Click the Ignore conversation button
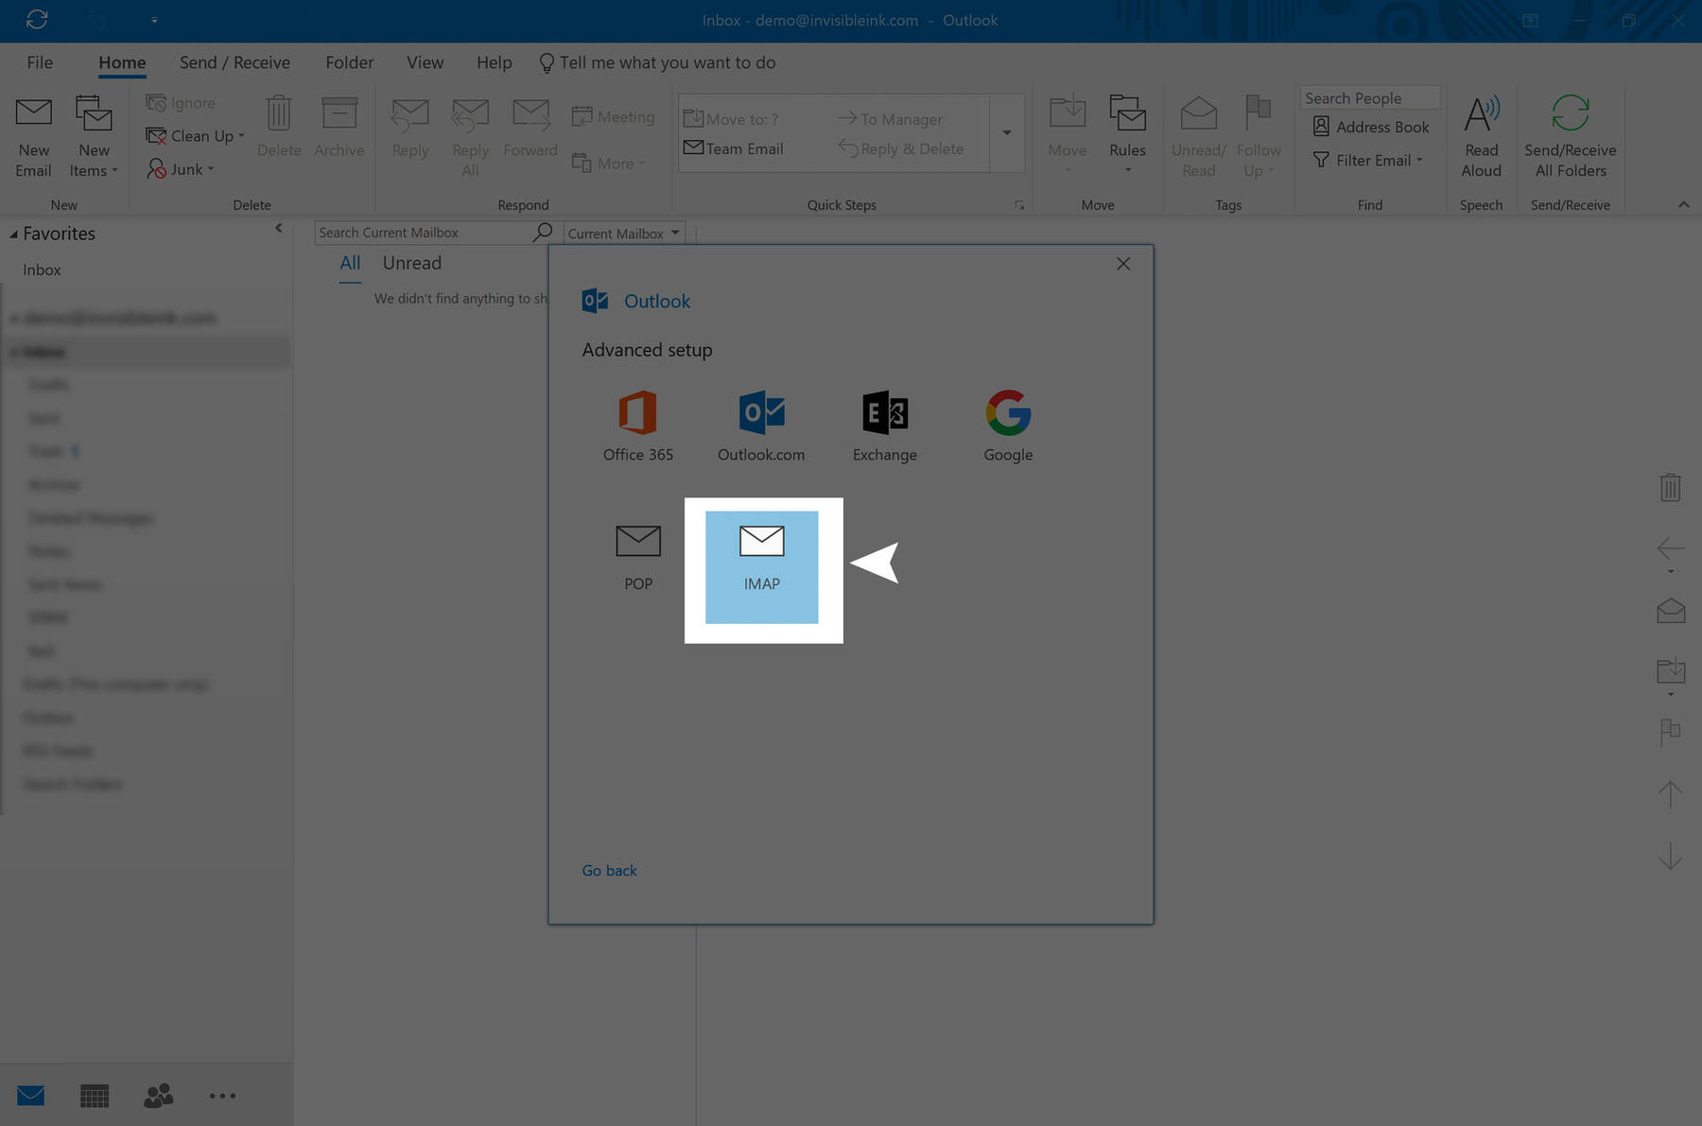The height and width of the screenshot is (1126, 1702). 181,103
